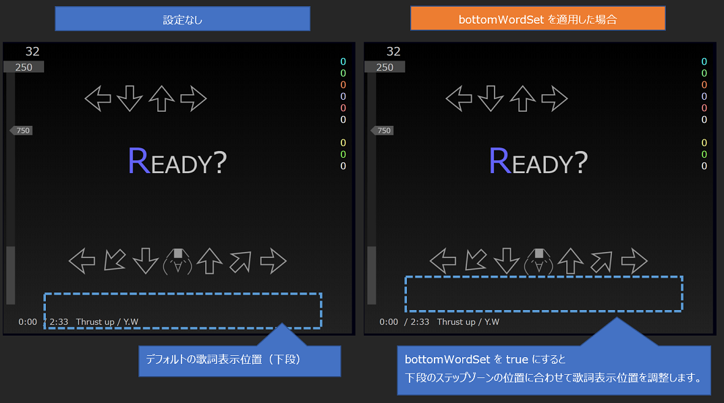Click the top-row up arrow in right panel
724x403 pixels.
pos(523,98)
